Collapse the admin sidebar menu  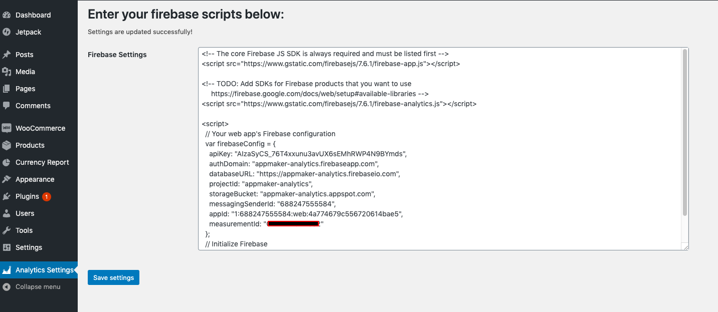click(38, 287)
